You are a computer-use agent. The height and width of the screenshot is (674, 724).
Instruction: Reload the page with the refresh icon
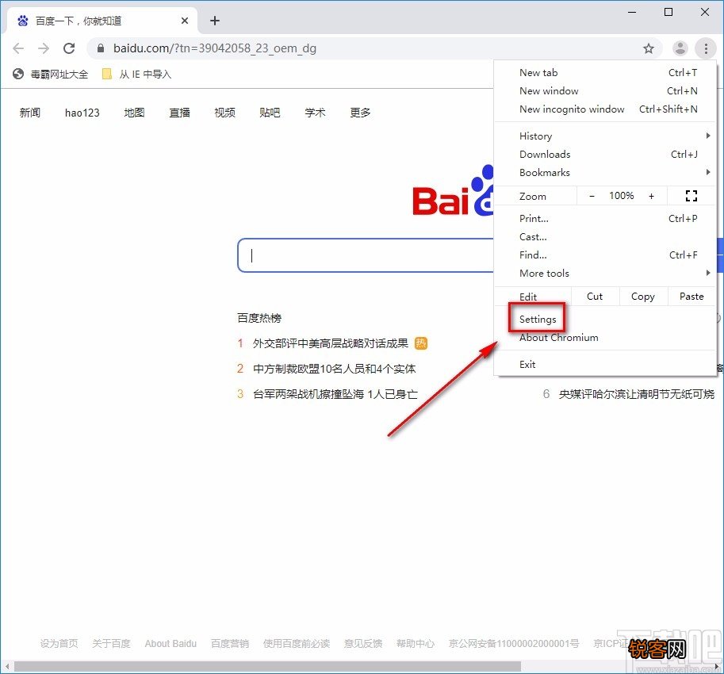(x=69, y=48)
